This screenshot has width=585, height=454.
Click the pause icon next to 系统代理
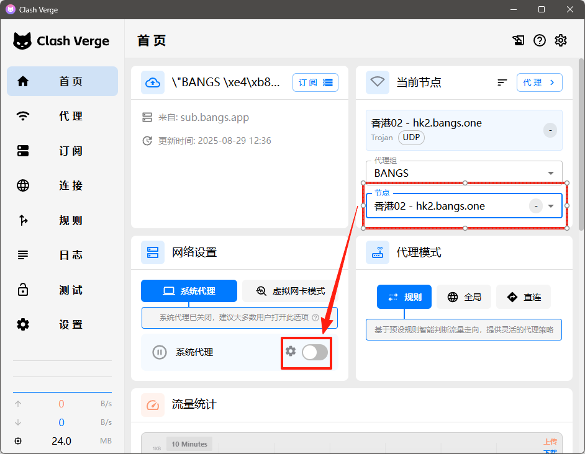click(160, 352)
